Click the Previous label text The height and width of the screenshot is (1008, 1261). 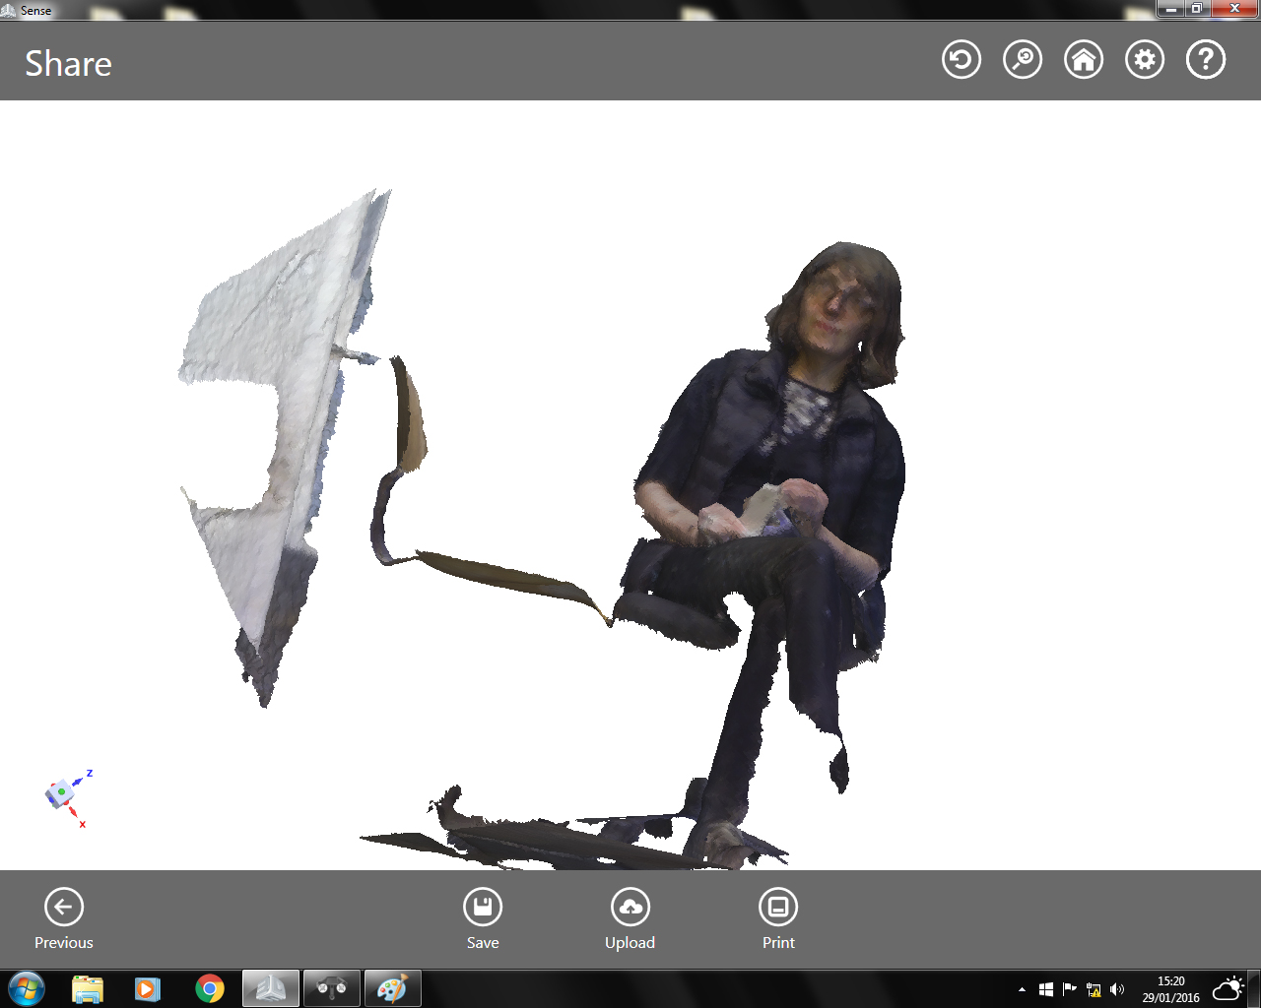coord(64,943)
